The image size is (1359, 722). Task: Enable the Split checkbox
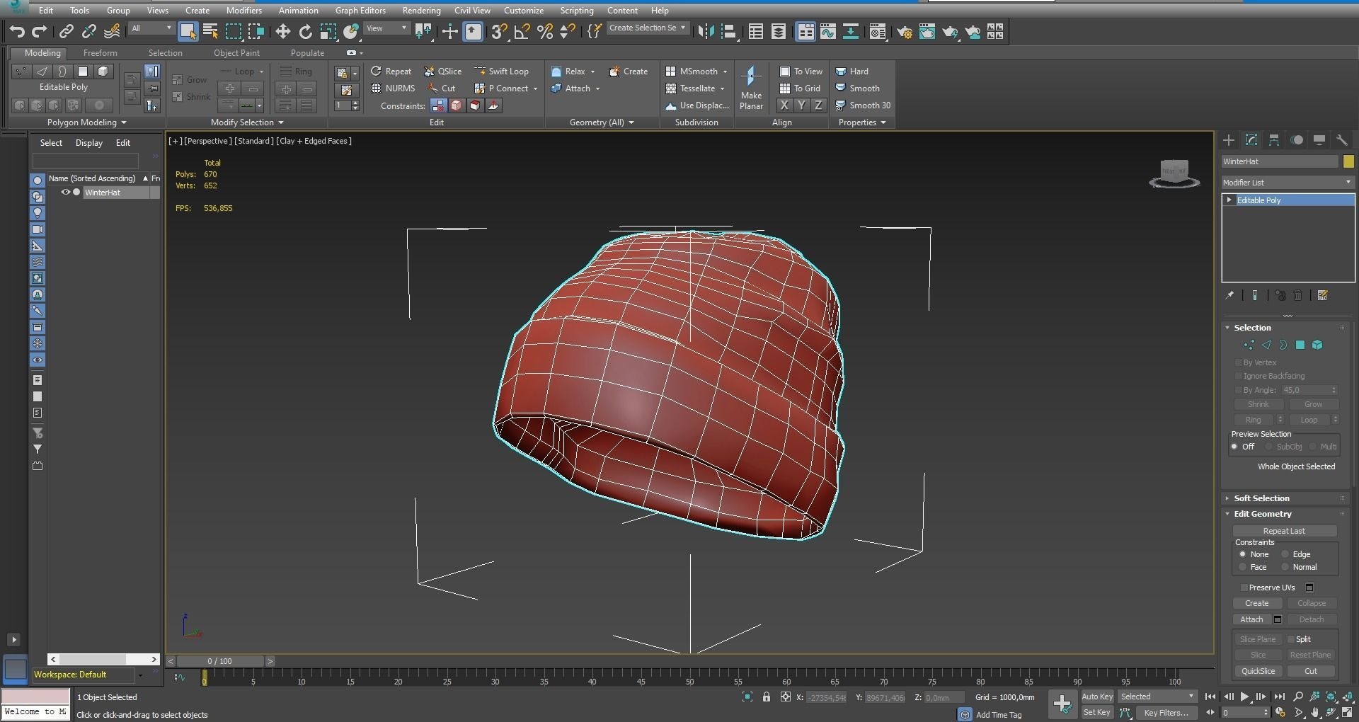[1291, 639]
